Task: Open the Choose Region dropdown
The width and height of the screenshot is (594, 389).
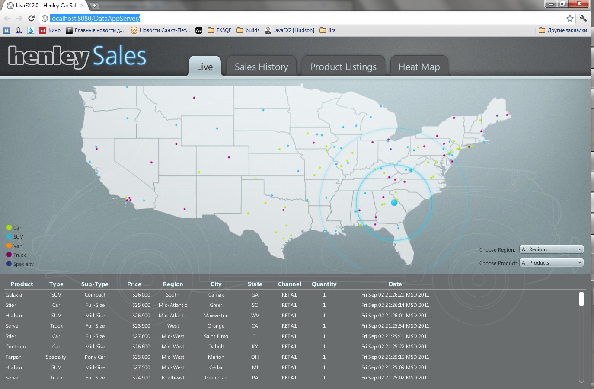Action: coord(551,249)
